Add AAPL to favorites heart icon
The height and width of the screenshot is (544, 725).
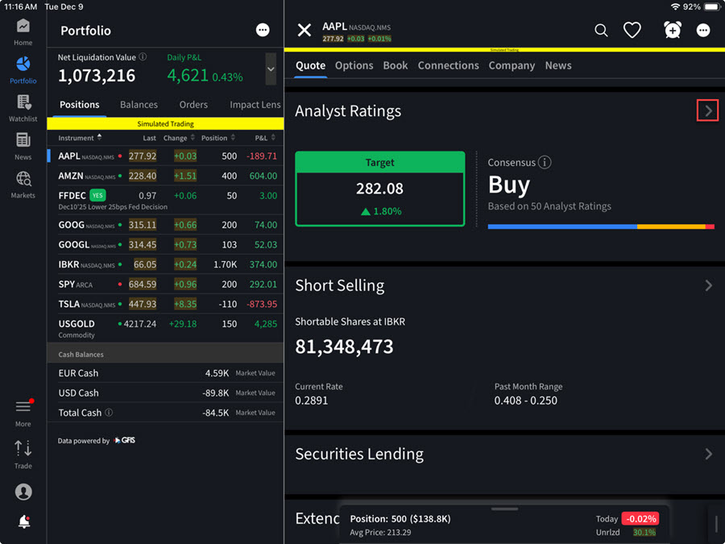(632, 31)
